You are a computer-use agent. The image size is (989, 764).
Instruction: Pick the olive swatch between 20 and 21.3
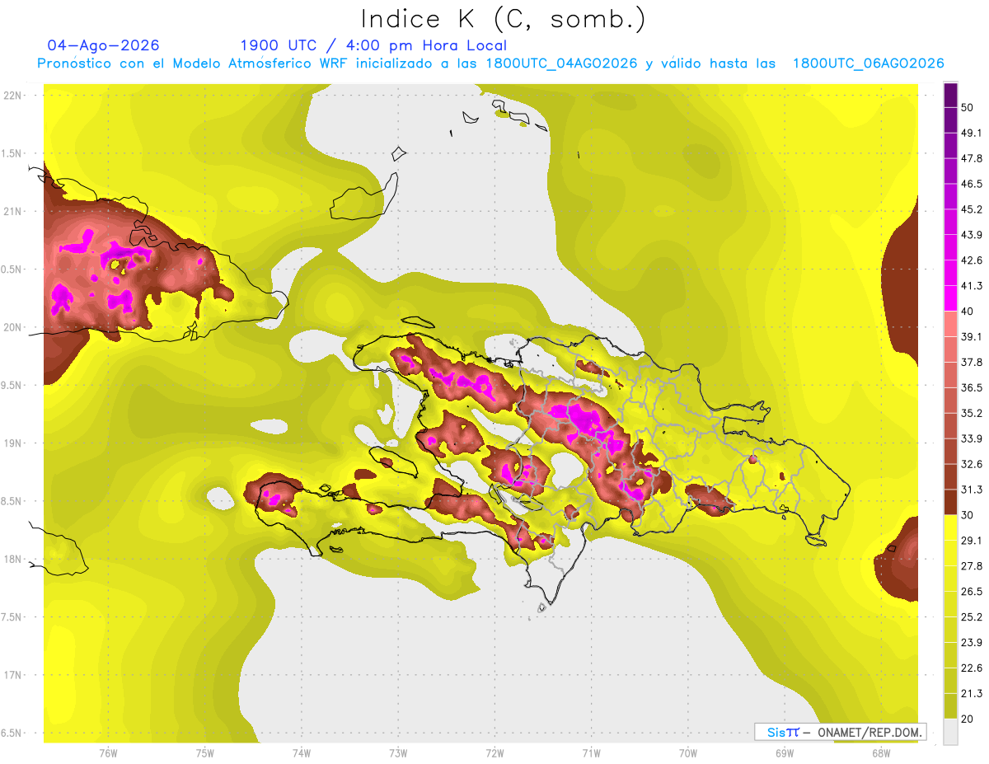click(x=950, y=706)
